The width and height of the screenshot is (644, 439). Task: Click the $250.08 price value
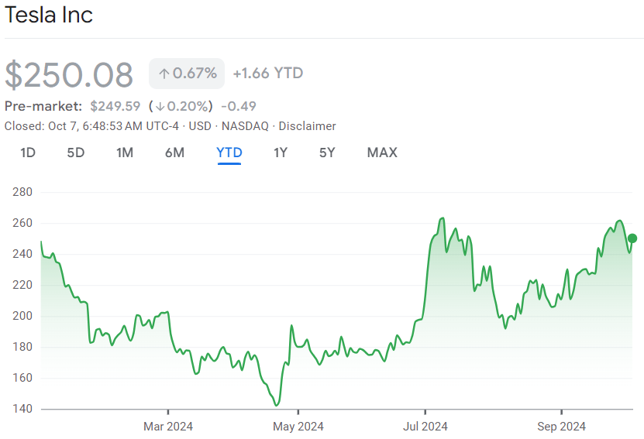tap(69, 74)
